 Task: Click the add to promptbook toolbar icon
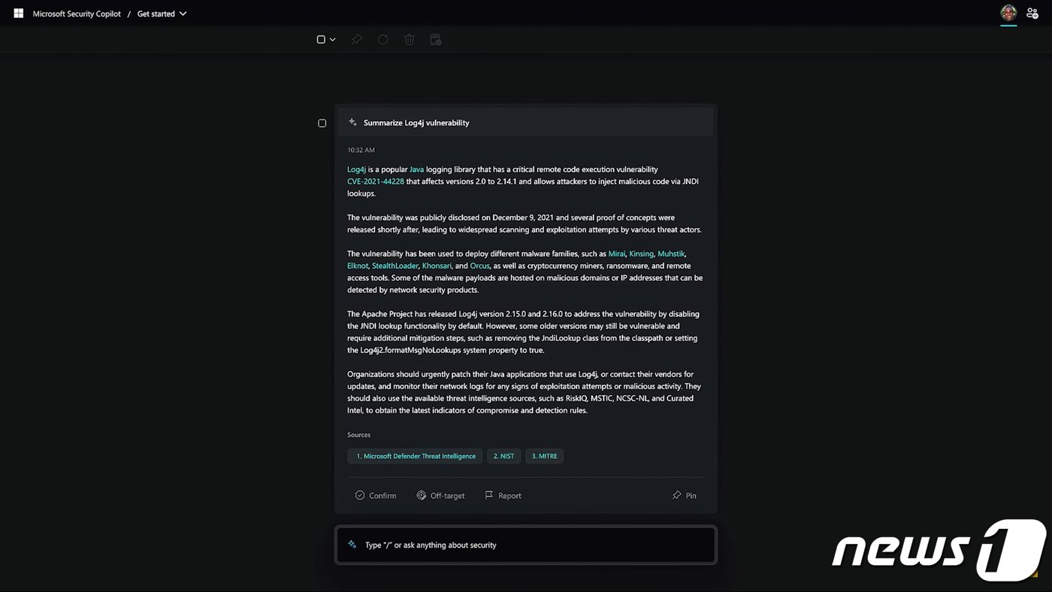coord(436,39)
